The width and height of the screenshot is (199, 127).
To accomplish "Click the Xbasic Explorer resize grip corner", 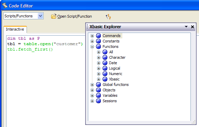I will tap(194, 122).
